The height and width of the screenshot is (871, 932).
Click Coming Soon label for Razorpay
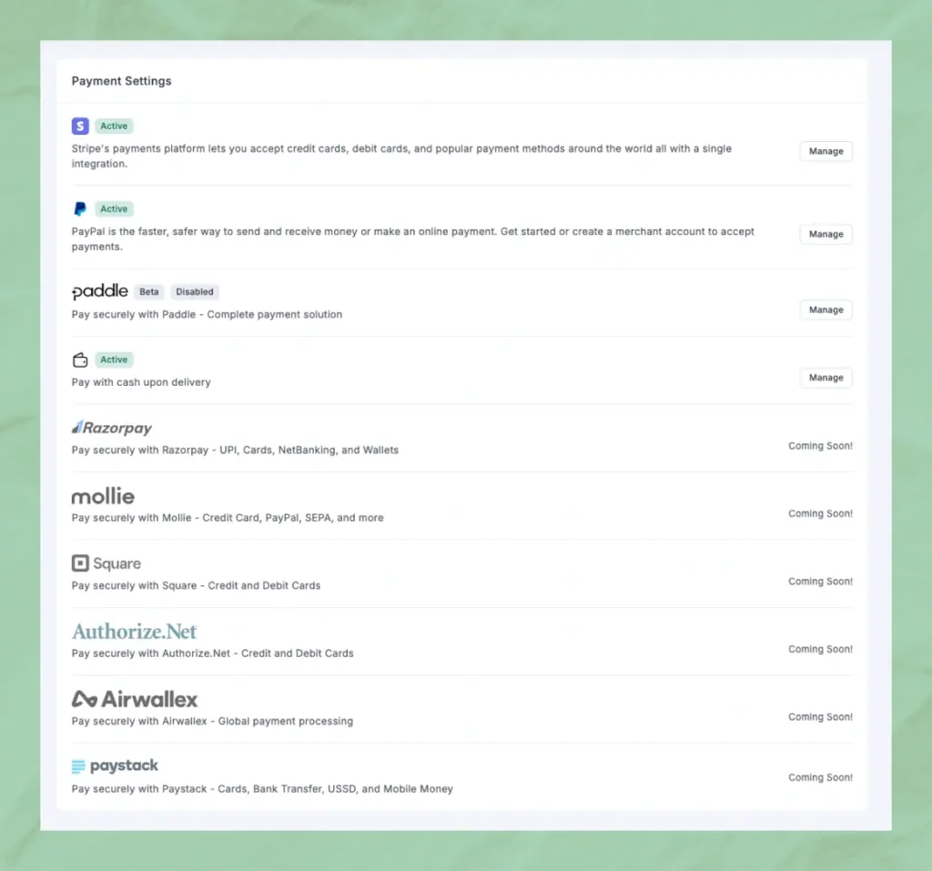click(x=820, y=446)
